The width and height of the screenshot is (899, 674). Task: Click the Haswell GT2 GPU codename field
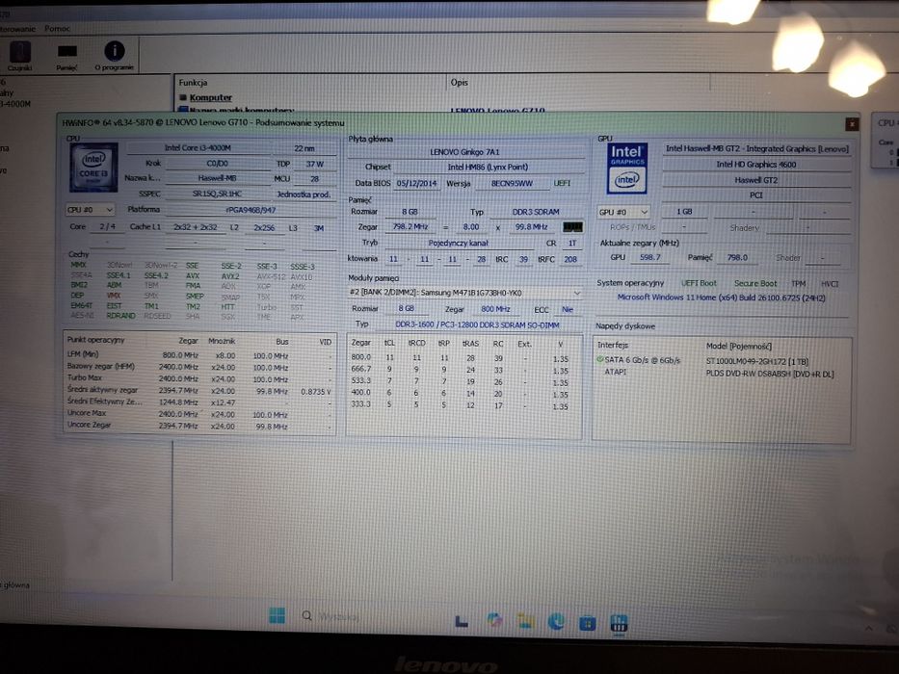[756, 180]
